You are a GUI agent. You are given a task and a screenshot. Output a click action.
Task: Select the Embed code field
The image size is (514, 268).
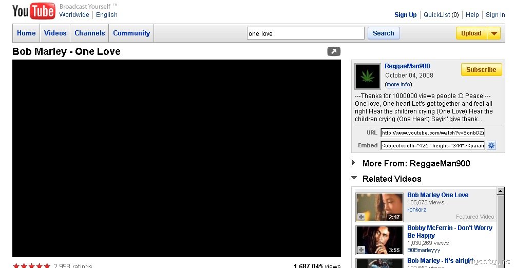coord(432,145)
